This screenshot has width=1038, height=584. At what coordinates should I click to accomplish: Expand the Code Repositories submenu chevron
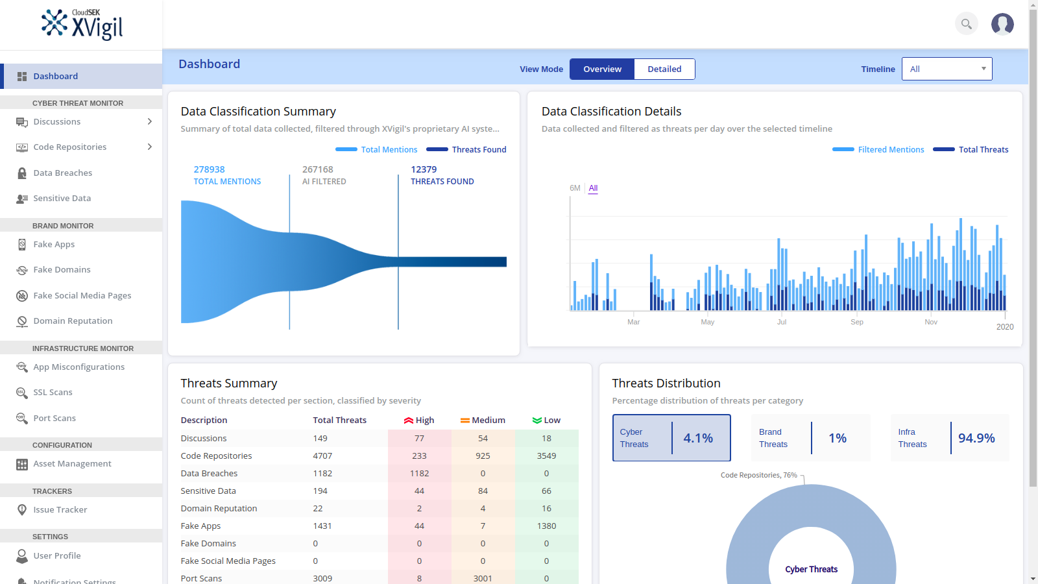(150, 147)
